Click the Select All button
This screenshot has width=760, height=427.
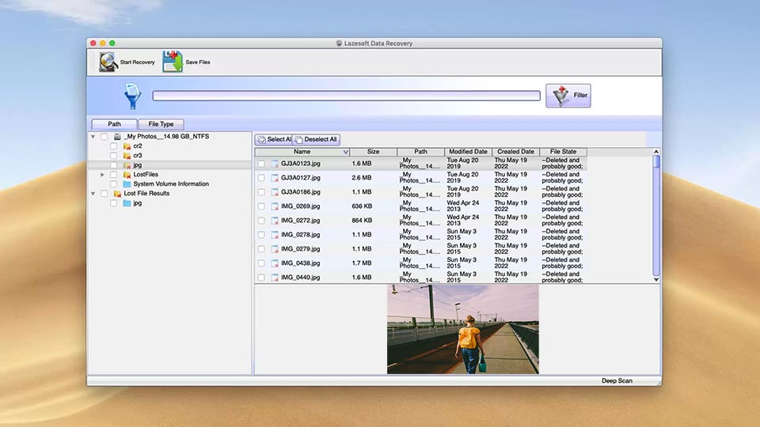coord(274,139)
